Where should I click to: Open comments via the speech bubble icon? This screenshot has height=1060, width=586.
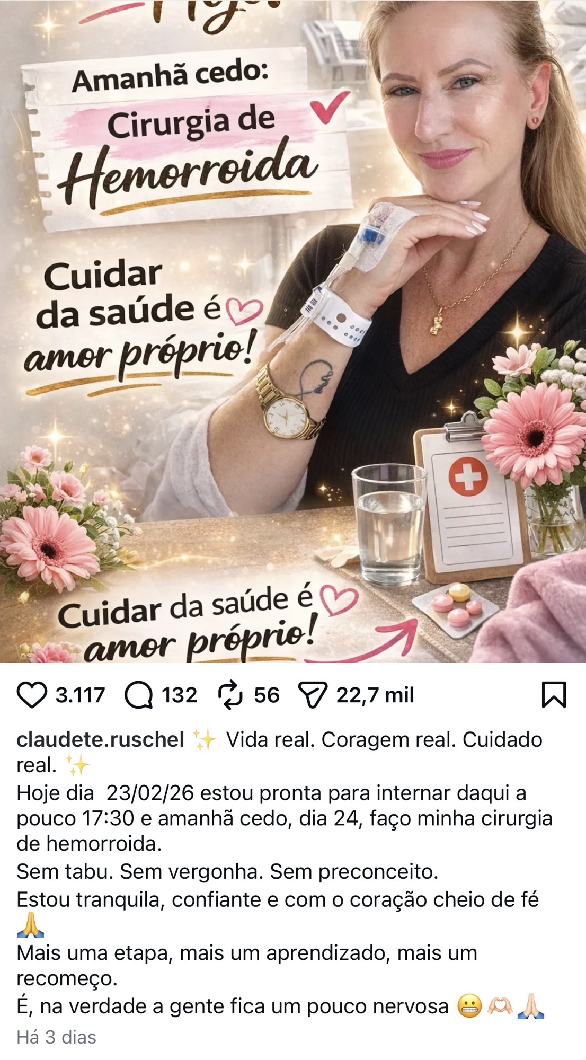[x=138, y=695]
